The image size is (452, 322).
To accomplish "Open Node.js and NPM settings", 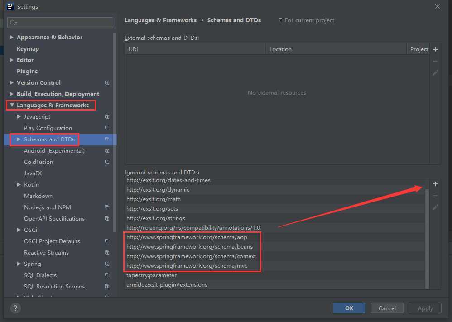I will click(47, 207).
